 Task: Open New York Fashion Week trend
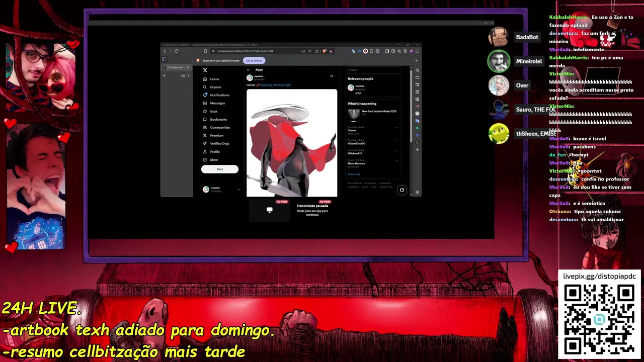pos(373,114)
